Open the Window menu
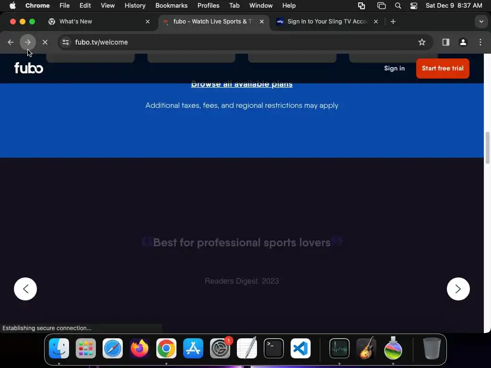491x368 pixels. pos(261,5)
